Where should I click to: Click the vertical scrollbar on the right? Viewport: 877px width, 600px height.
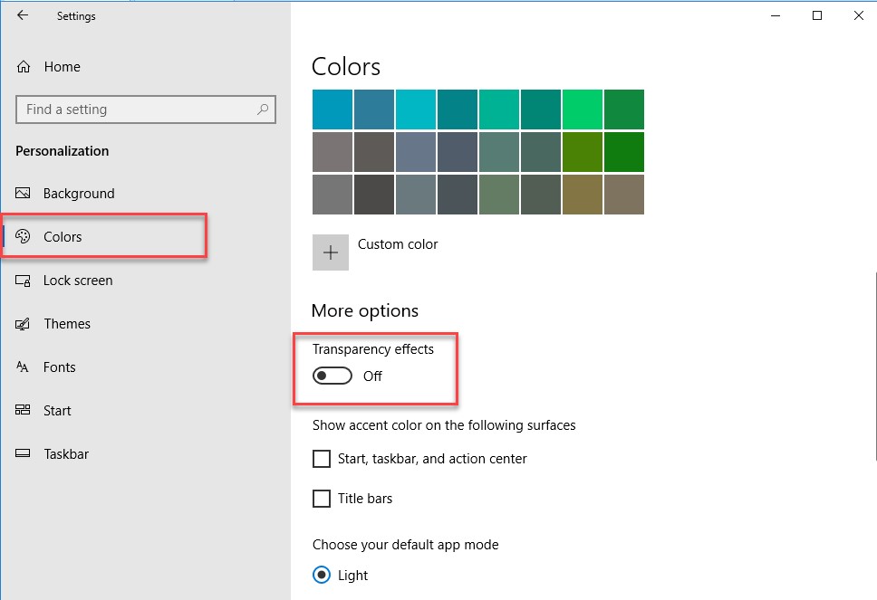[873, 362]
